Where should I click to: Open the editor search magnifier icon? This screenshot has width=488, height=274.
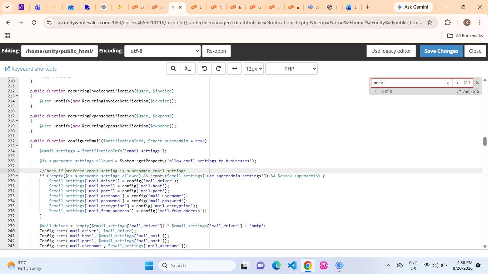coord(173,69)
